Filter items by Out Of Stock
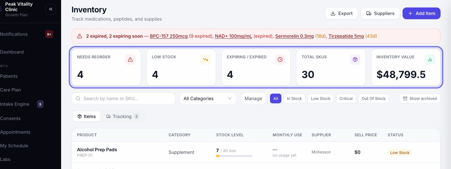The height and width of the screenshot is (169, 451). [373, 98]
